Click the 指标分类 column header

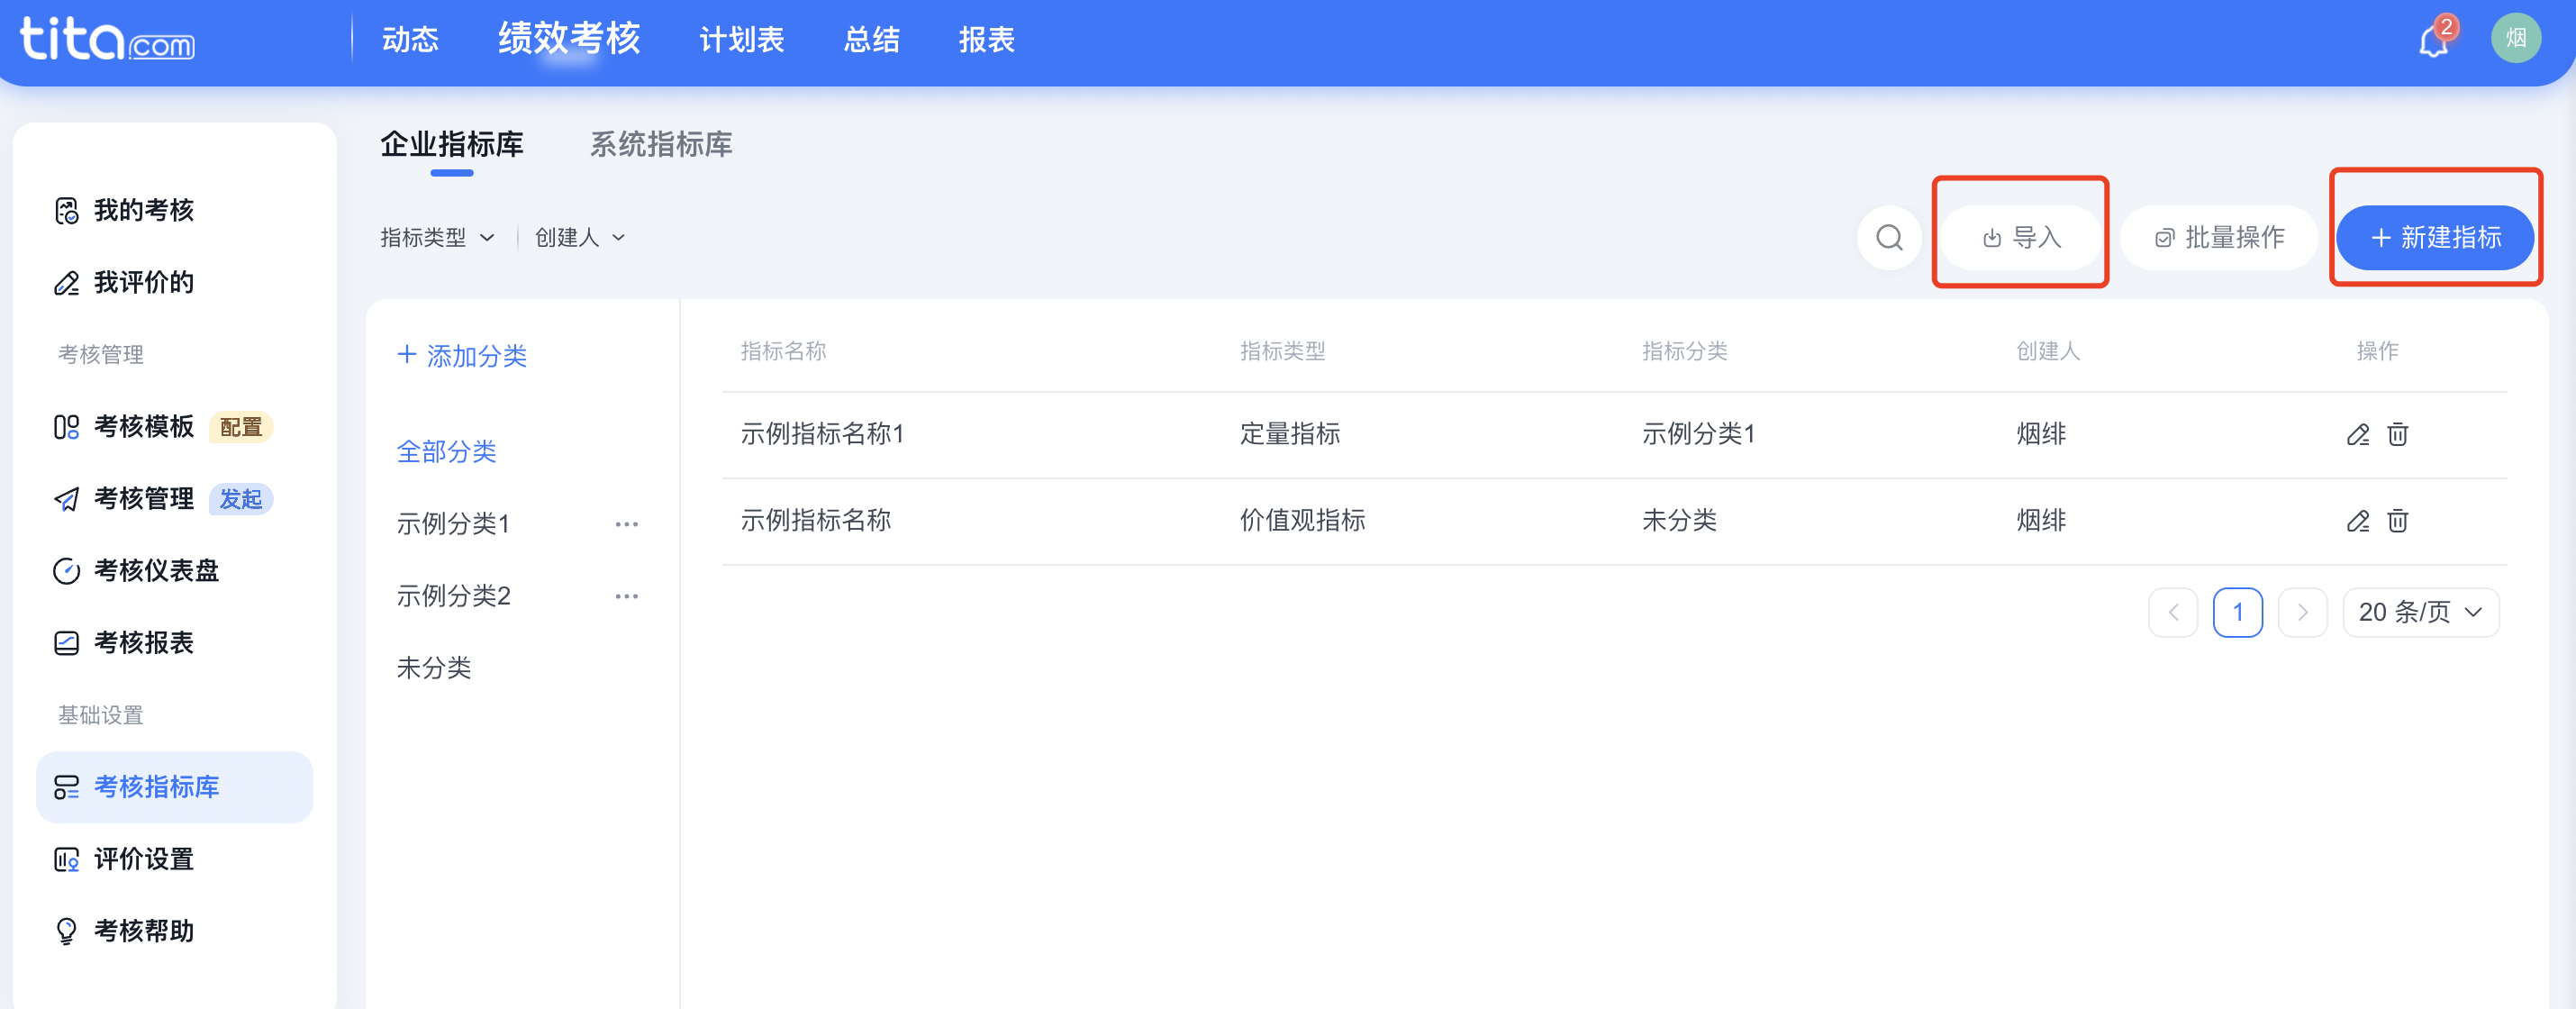coord(1684,351)
